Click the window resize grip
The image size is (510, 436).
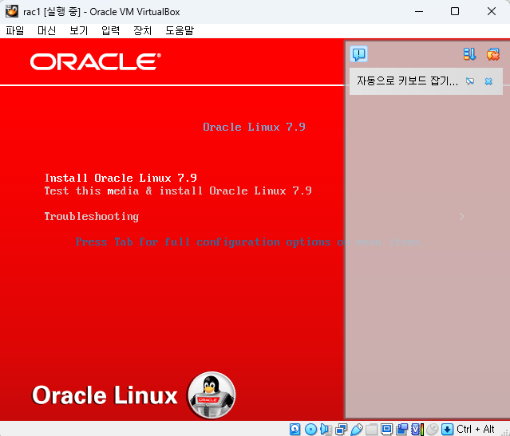pos(506,432)
